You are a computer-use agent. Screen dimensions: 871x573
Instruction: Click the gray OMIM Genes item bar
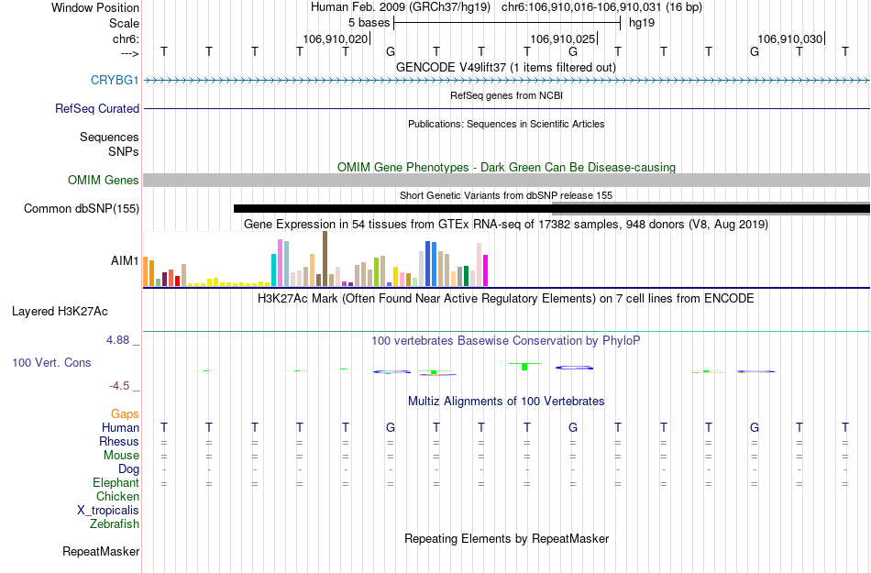click(506, 180)
